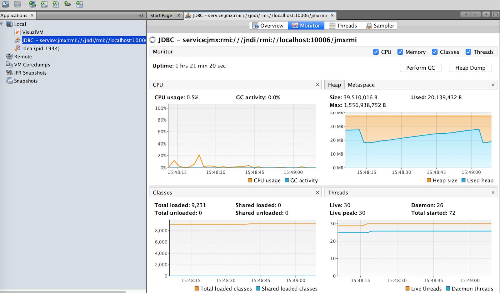500x293 pixels.
Task: Click the Load Snapshot toolbar icon
Action: (6, 4)
